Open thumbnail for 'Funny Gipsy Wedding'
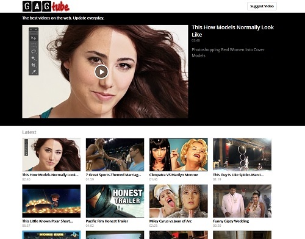Viewport: 305px width, 239px height. coord(242,201)
